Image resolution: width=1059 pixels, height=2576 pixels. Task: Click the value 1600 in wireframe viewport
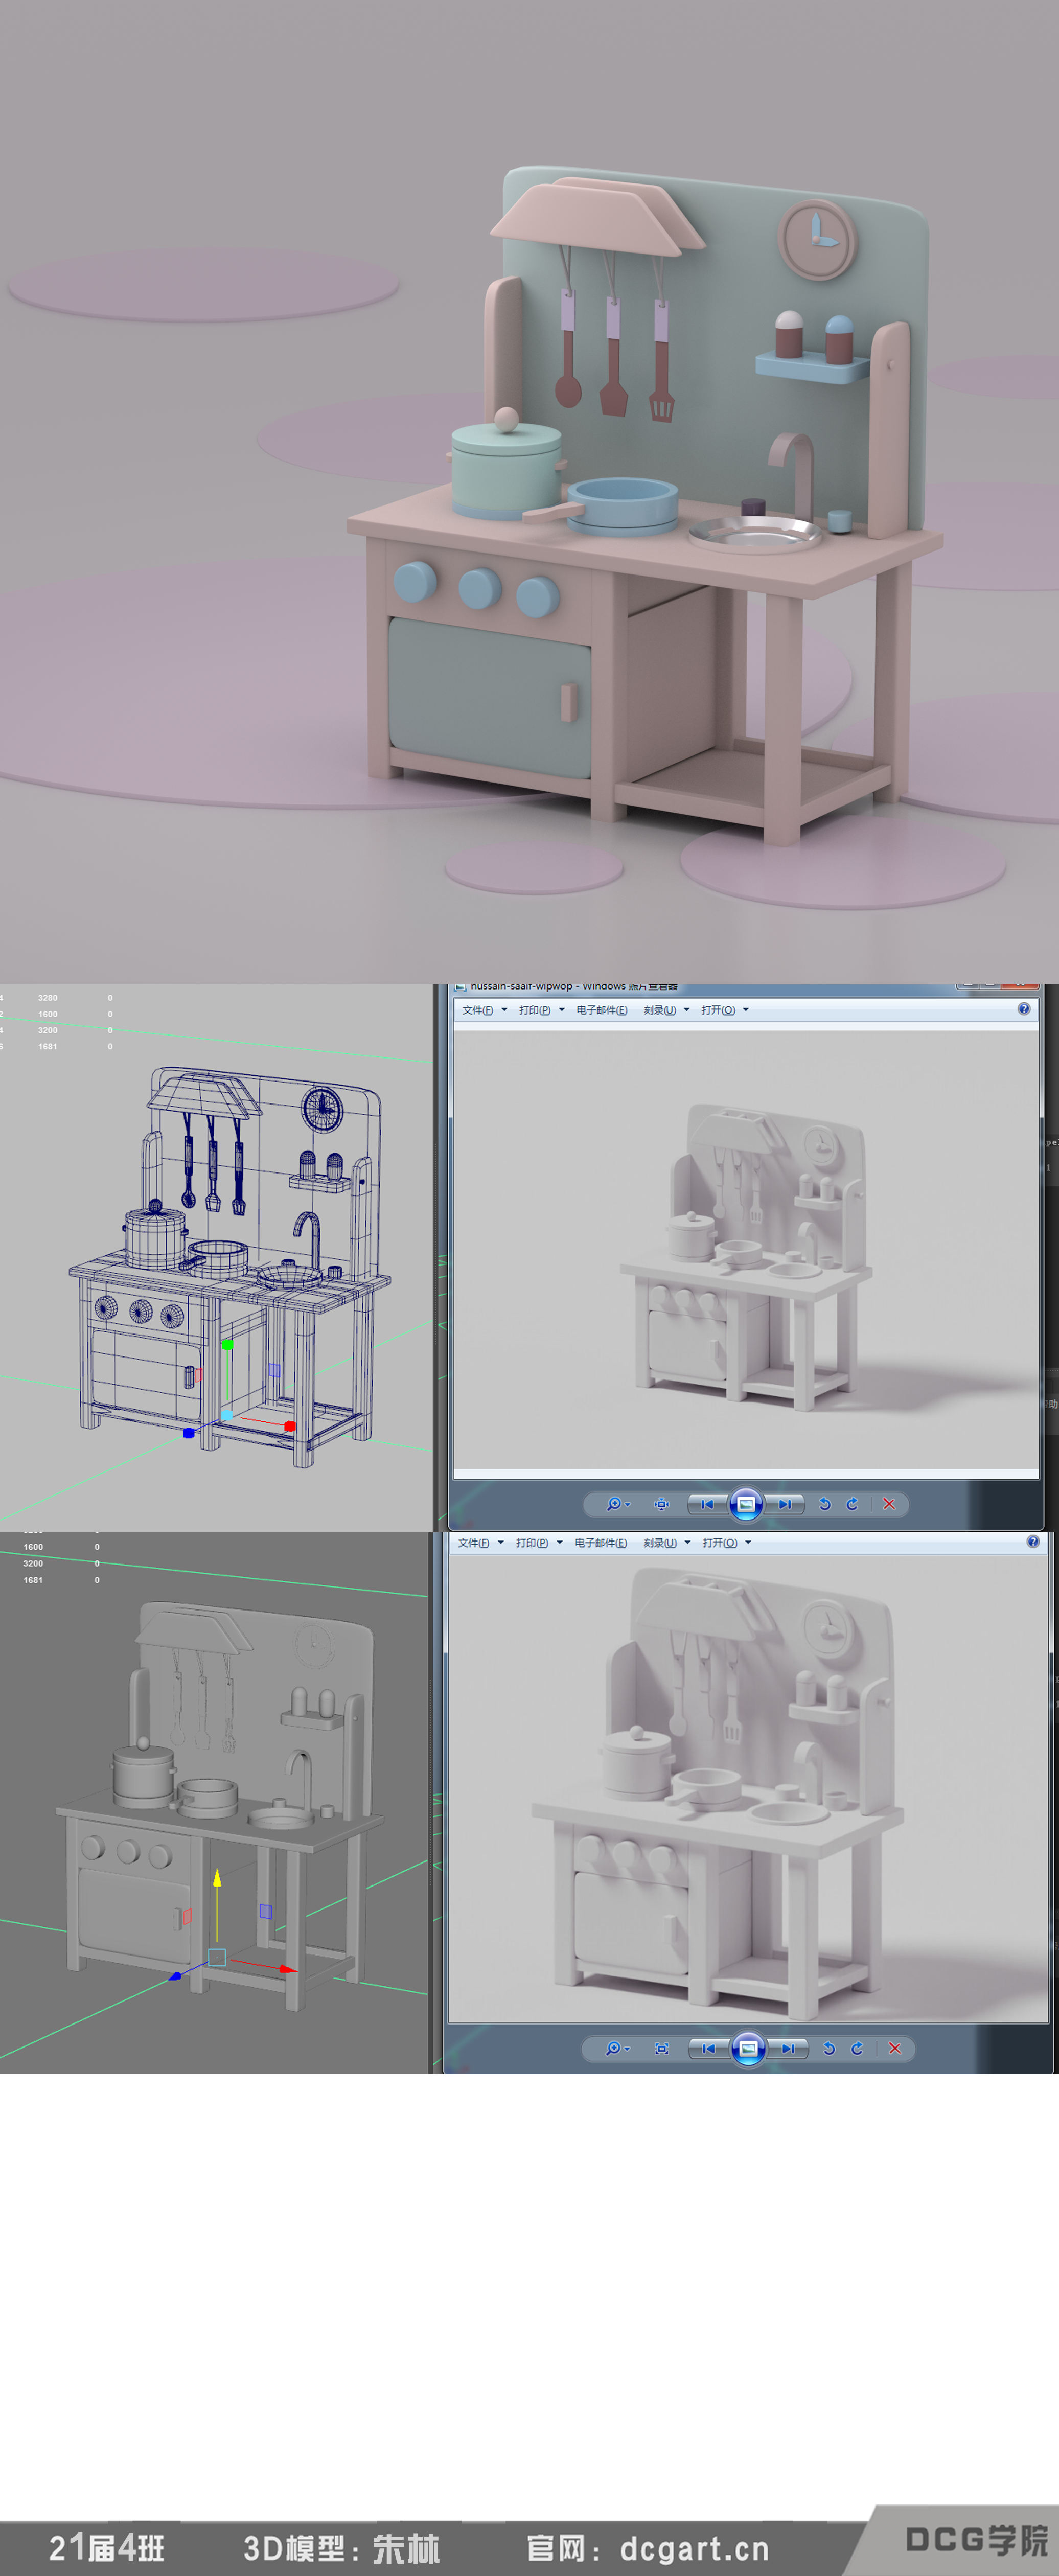click(x=47, y=1014)
